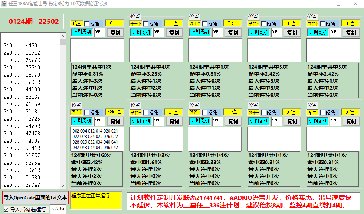The width and height of the screenshot is (364, 214).
Task: Copy the 489 注 list in 万千个 panel
Action: (x=115, y=121)
